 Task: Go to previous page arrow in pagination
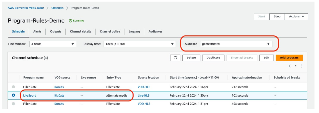tap(290, 66)
